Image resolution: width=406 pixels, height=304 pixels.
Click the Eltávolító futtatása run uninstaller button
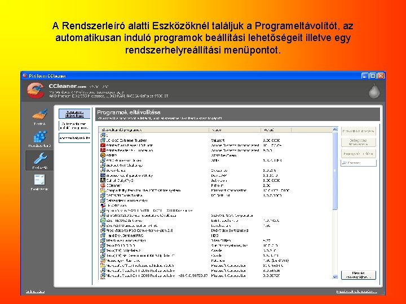tap(359, 131)
